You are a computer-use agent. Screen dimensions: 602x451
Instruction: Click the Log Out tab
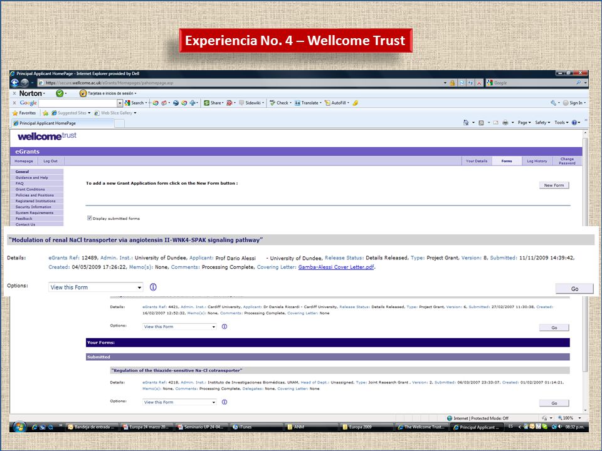coord(50,161)
